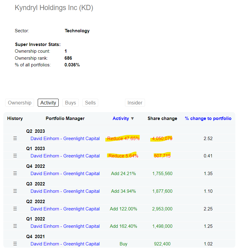
Task: Click the 'Q4 2021' quarter heading
Action: (x=36, y=237)
